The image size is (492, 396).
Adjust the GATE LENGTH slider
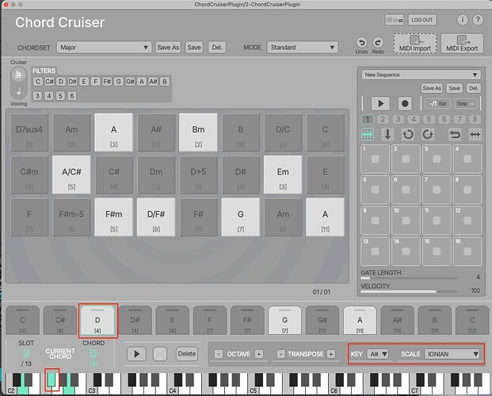click(x=409, y=278)
